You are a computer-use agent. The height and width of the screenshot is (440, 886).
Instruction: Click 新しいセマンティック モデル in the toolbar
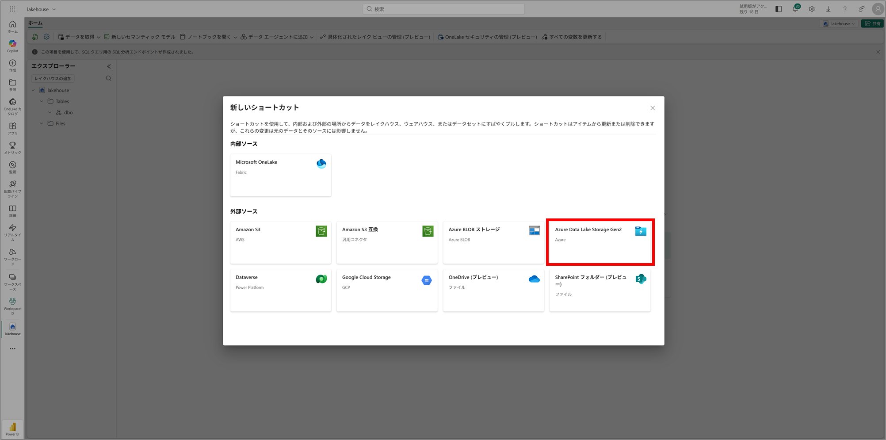pyautogui.click(x=140, y=37)
